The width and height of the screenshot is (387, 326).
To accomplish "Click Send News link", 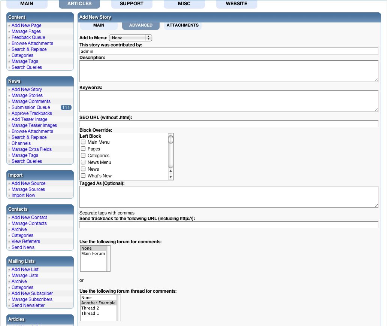I will tap(23, 247).
